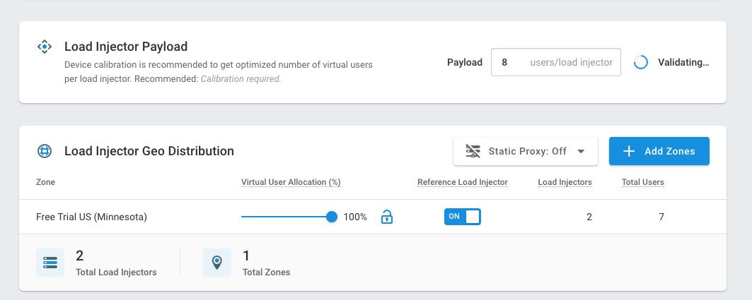The image size is (752, 300).
Task: Select the Free Trial US (Minnesota) zone row
Action: [92, 217]
